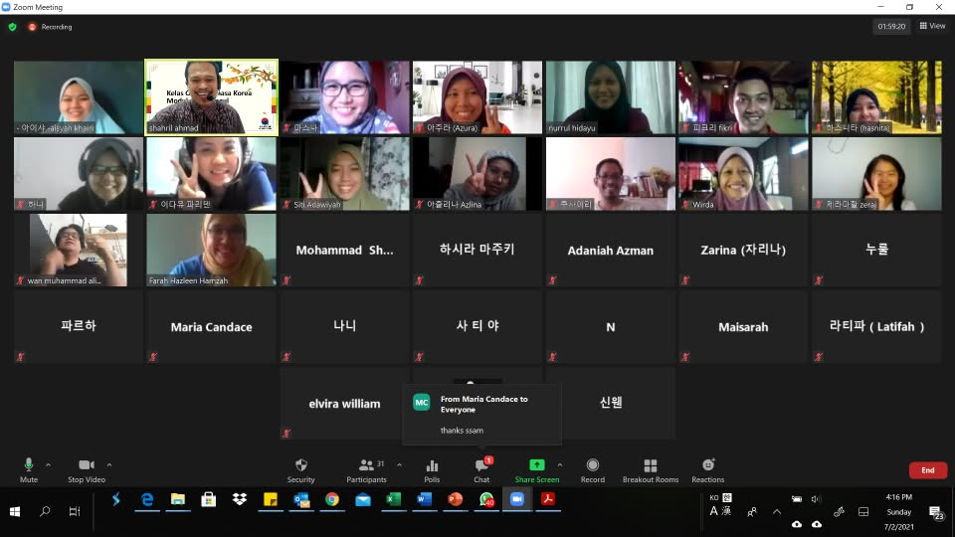The width and height of the screenshot is (955, 537).
Task: Open Task View on the taskbar
Action: [x=75, y=511]
